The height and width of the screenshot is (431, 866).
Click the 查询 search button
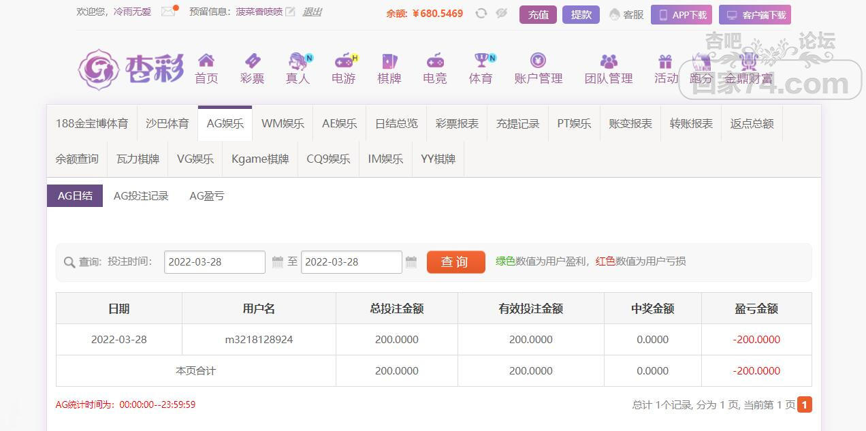click(455, 262)
